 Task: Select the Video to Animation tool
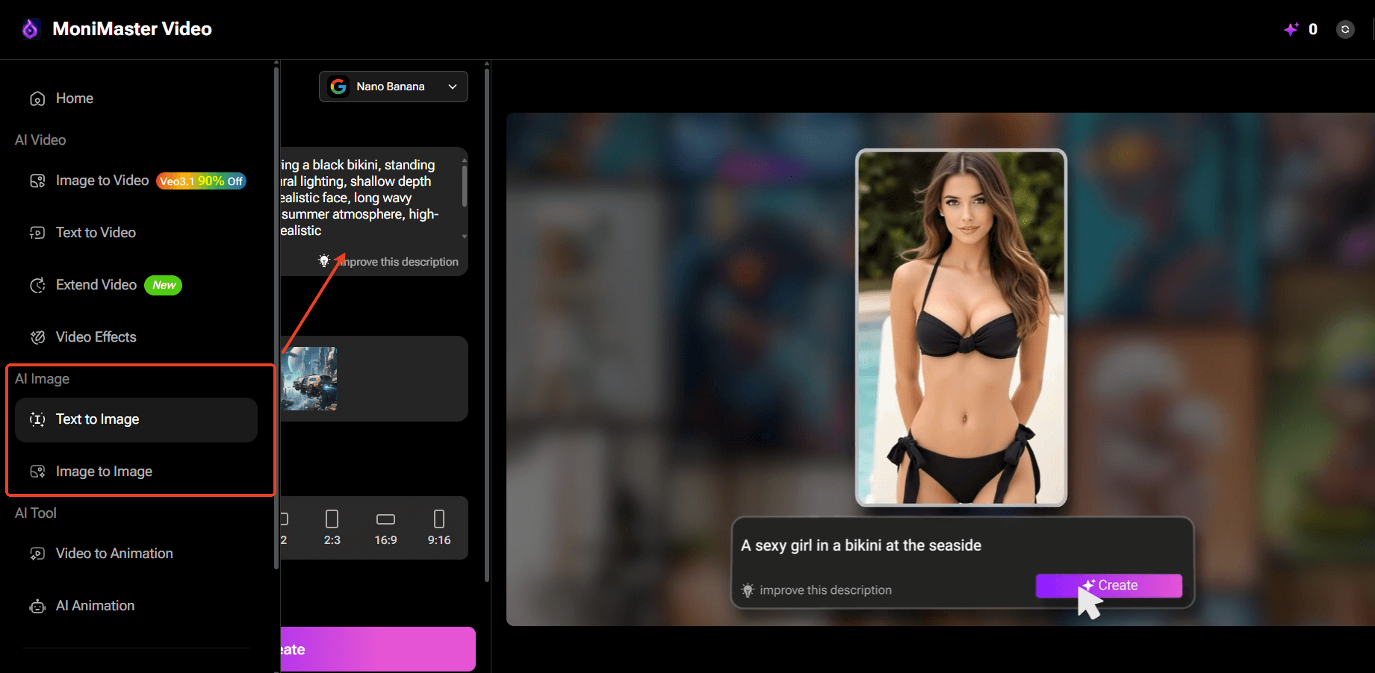click(x=114, y=553)
